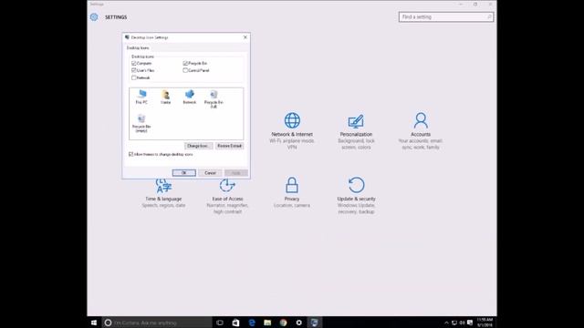Confirm dialog with OK button
Viewport: 584px width, 328px height.
pyautogui.click(x=184, y=173)
